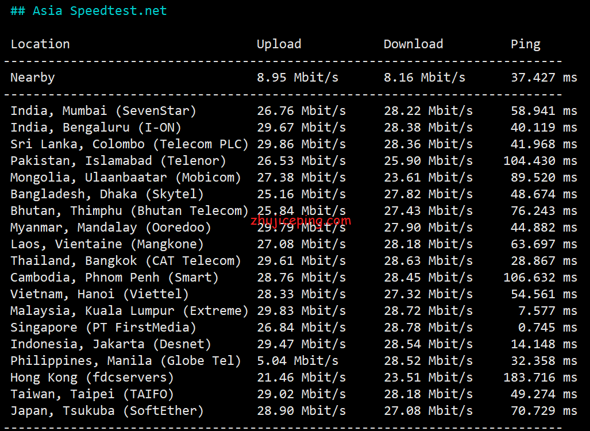This screenshot has height=431, width=590.
Task: Click the Download column header
Action: (x=413, y=44)
